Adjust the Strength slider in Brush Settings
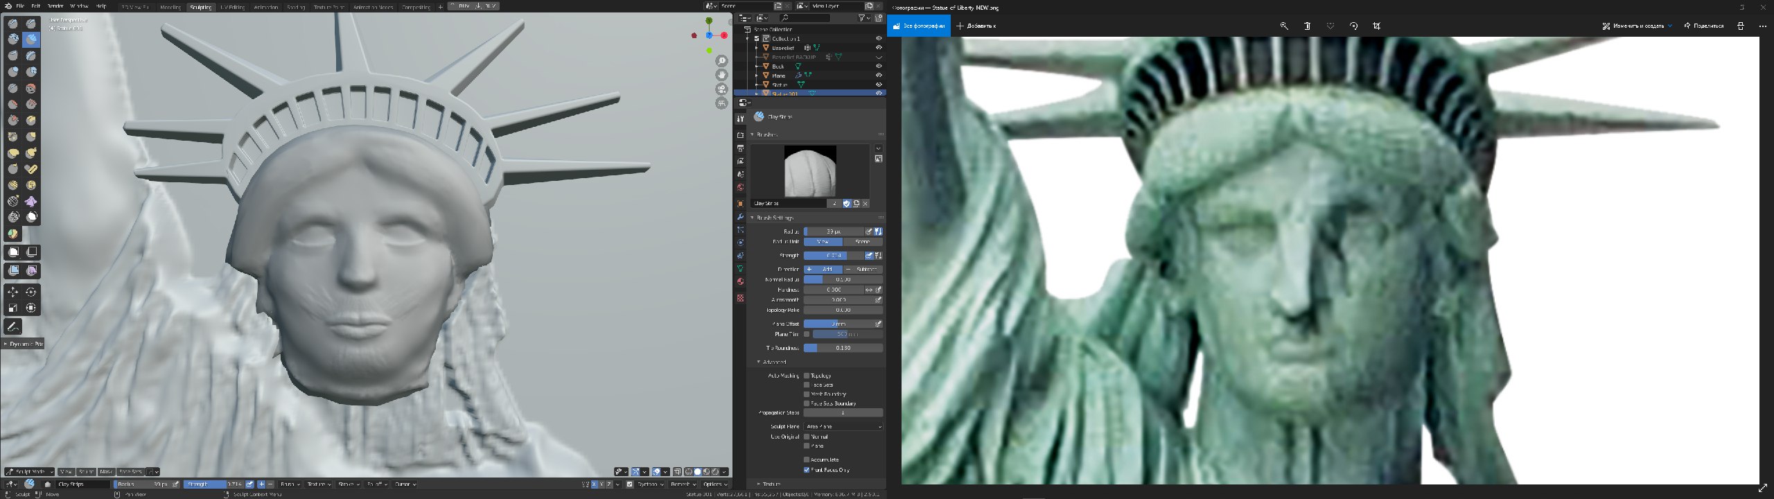 tap(834, 255)
